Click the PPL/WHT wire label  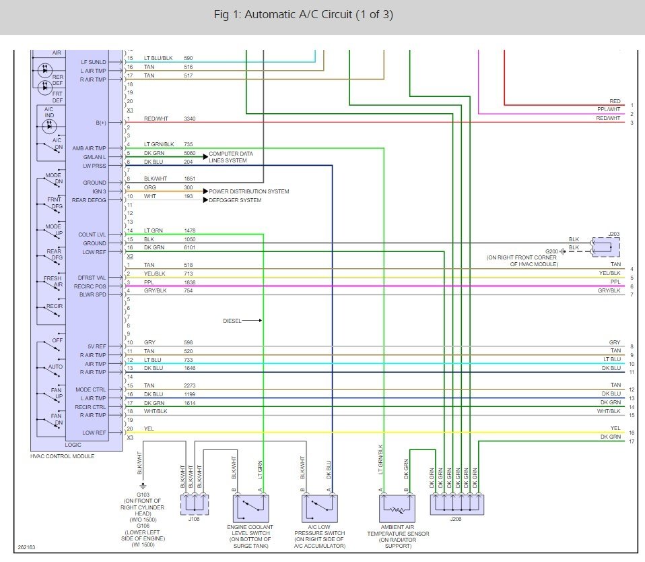tap(609, 110)
